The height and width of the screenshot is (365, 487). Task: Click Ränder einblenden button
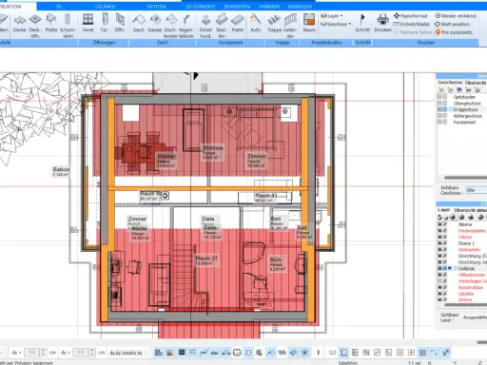tap(456, 16)
